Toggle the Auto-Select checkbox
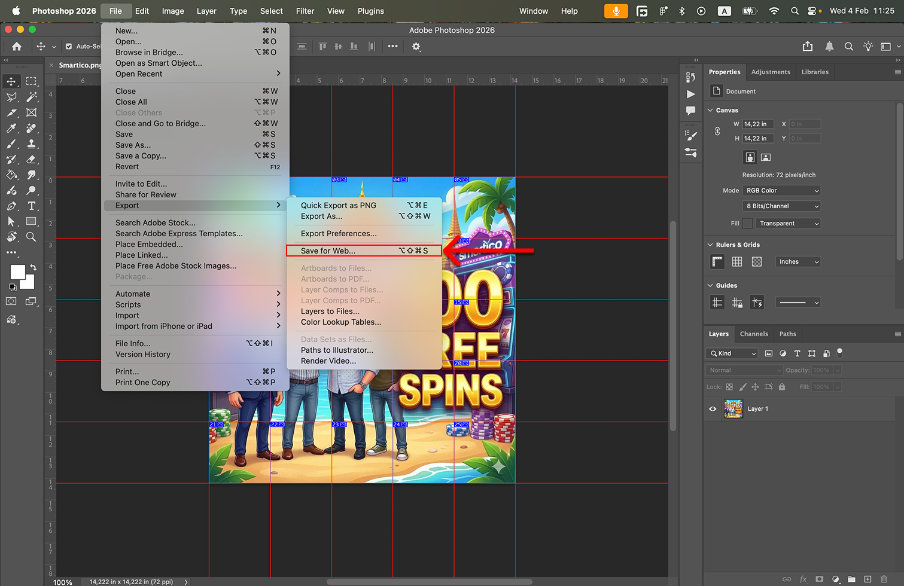 point(69,47)
